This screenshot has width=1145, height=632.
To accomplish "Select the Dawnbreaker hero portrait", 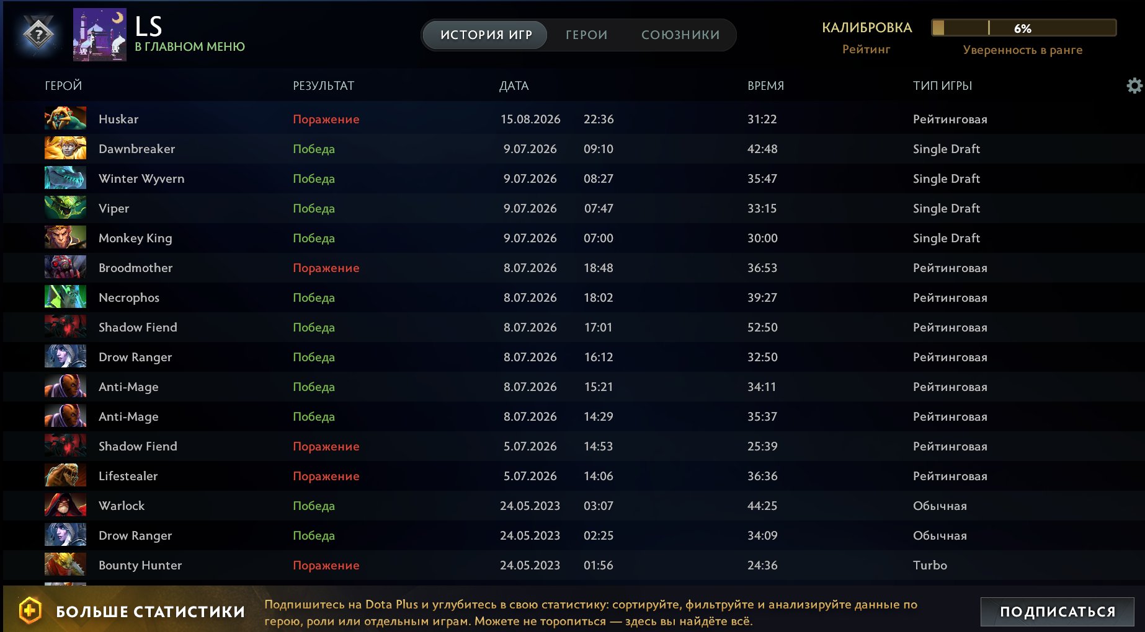I will 65,148.
